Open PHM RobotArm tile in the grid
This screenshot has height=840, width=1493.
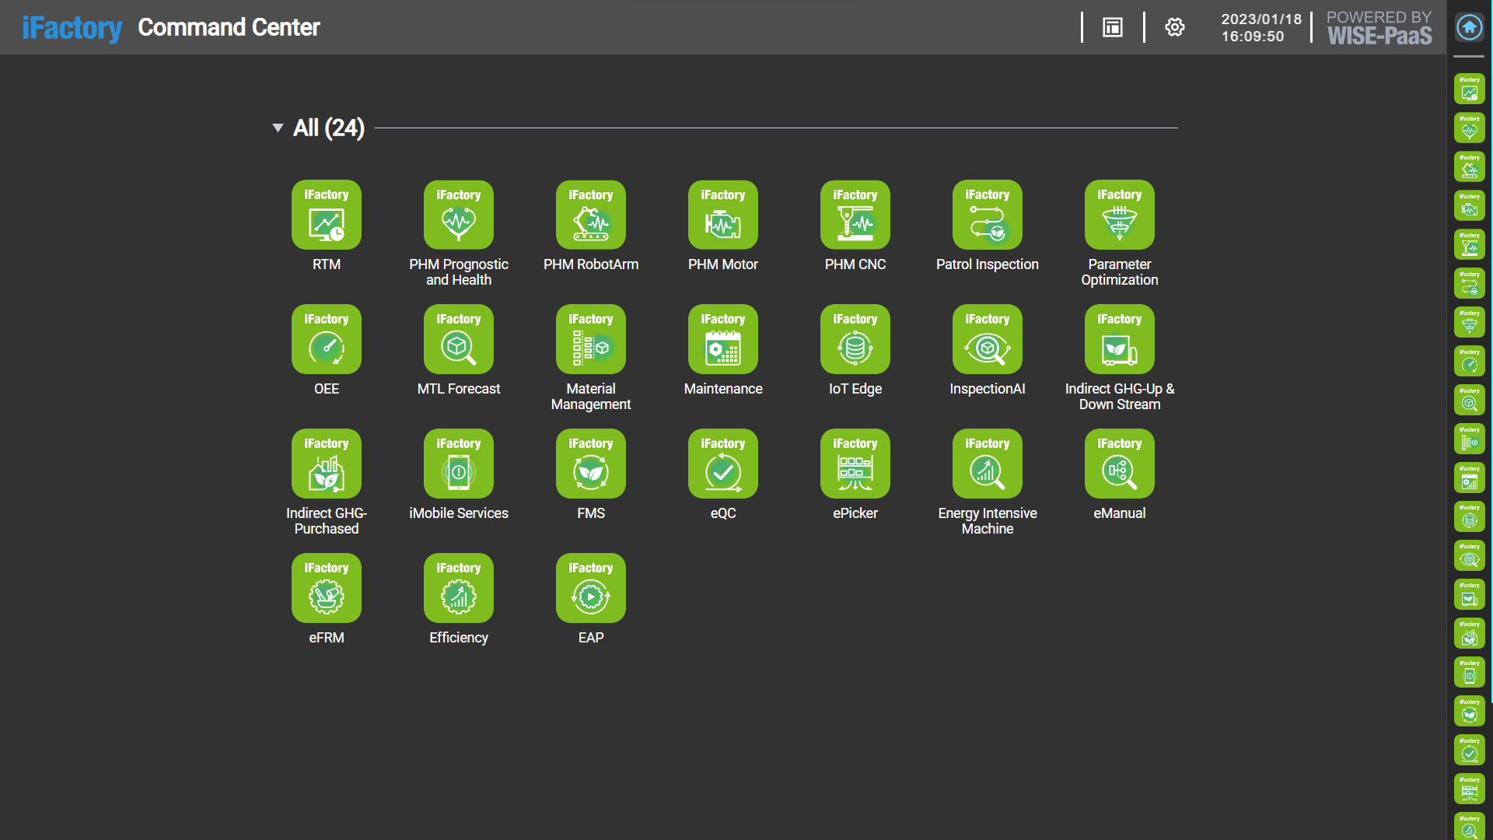tap(591, 215)
